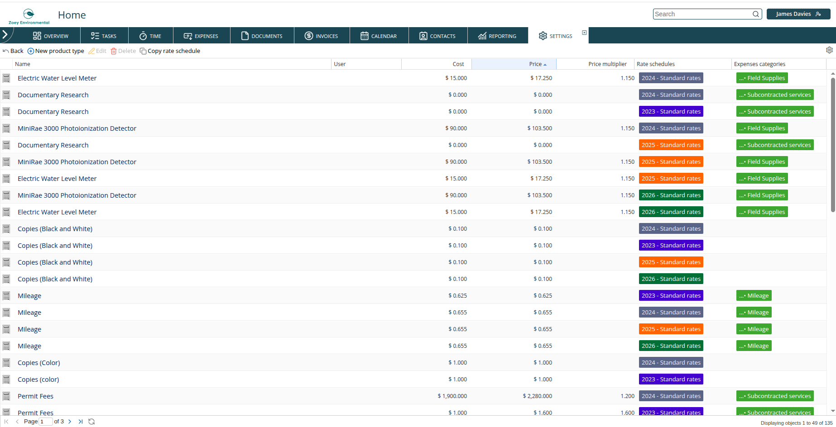The image size is (836, 427).
Task: Click Copy rate schedule
Action: pos(170,51)
